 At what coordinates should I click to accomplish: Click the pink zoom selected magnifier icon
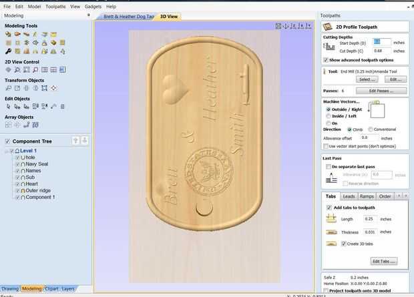point(35,69)
